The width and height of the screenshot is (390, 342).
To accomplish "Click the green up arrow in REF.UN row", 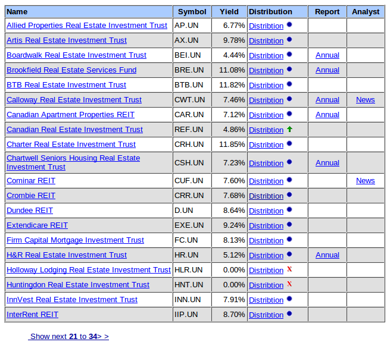I will pos(289,129).
